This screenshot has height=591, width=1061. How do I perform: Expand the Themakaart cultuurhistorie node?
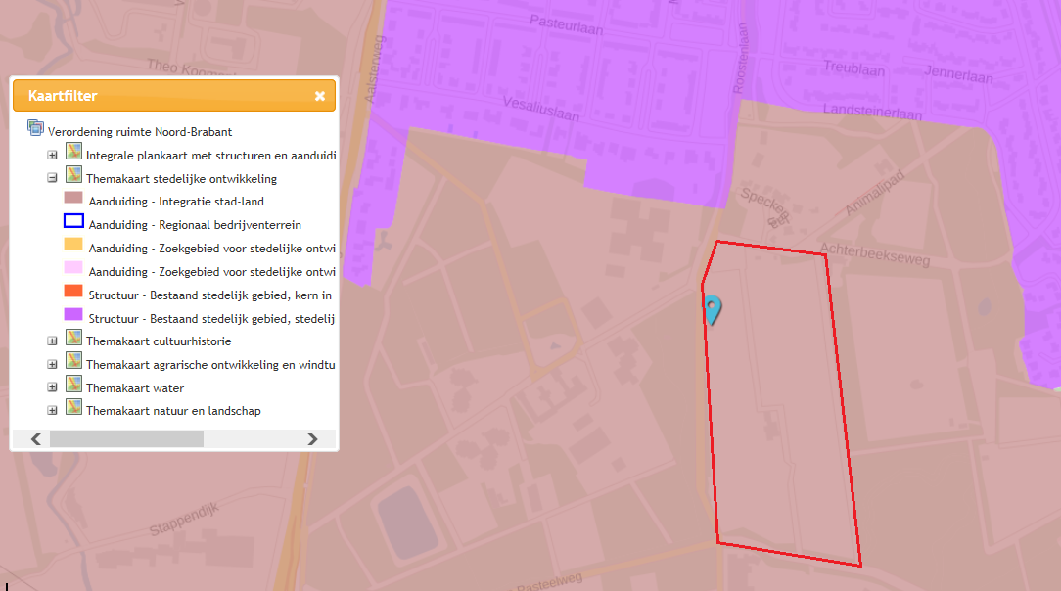tap(52, 341)
